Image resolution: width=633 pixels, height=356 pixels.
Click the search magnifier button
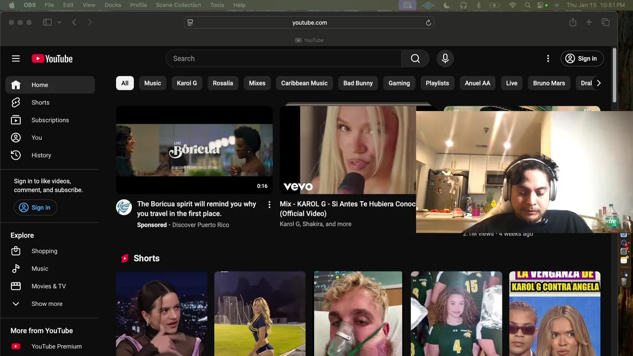point(415,58)
